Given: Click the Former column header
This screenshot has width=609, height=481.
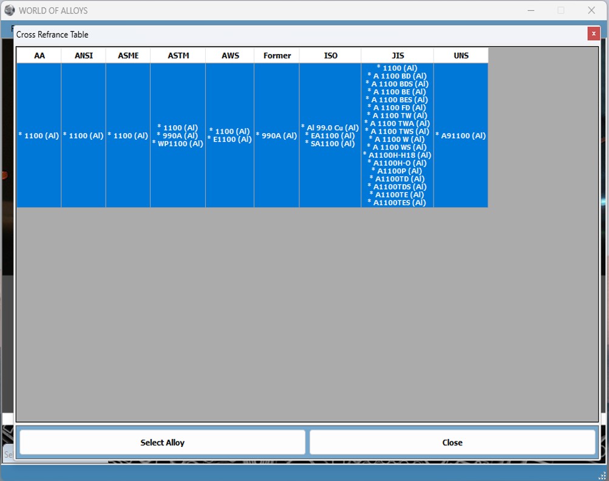Looking at the screenshot, I should coord(276,55).
